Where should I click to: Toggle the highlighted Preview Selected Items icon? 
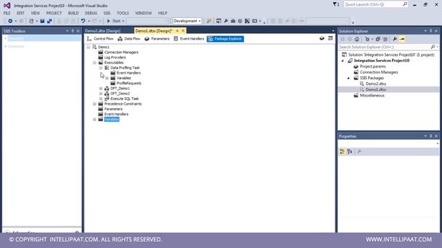[402, 39]
